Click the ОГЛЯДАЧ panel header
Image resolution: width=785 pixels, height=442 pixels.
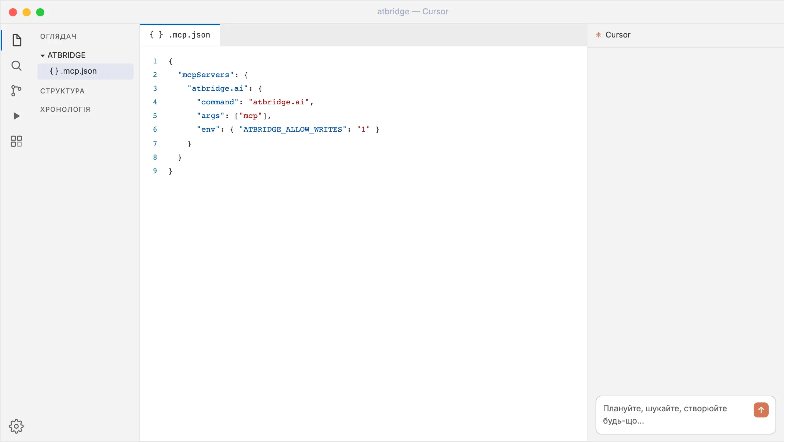point(58,36)
